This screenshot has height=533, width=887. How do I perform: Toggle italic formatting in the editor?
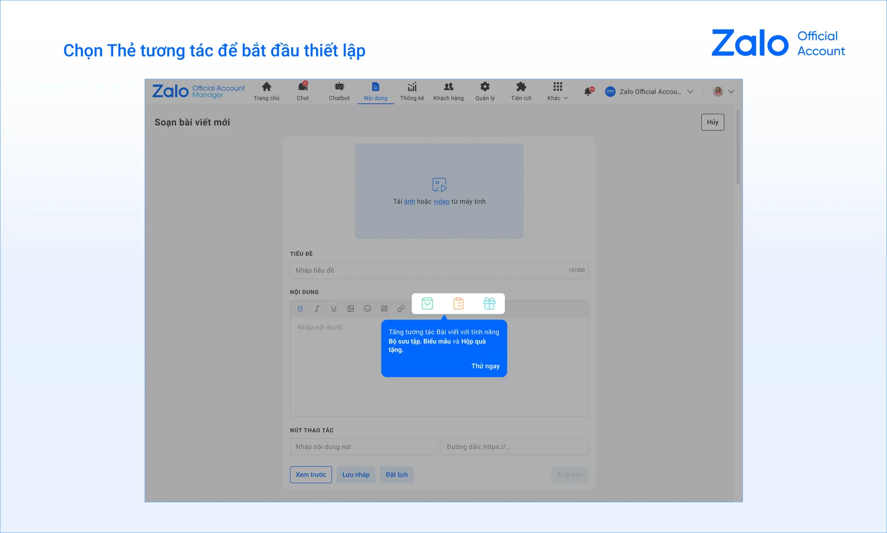pos(317,309)
